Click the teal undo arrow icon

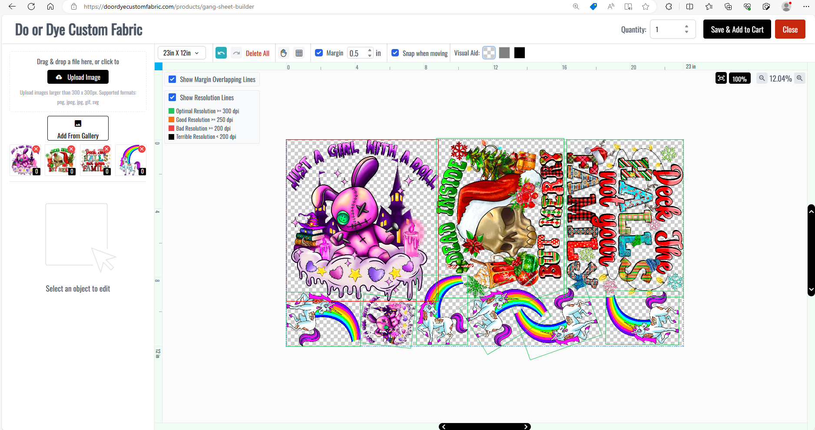[221, 53]
